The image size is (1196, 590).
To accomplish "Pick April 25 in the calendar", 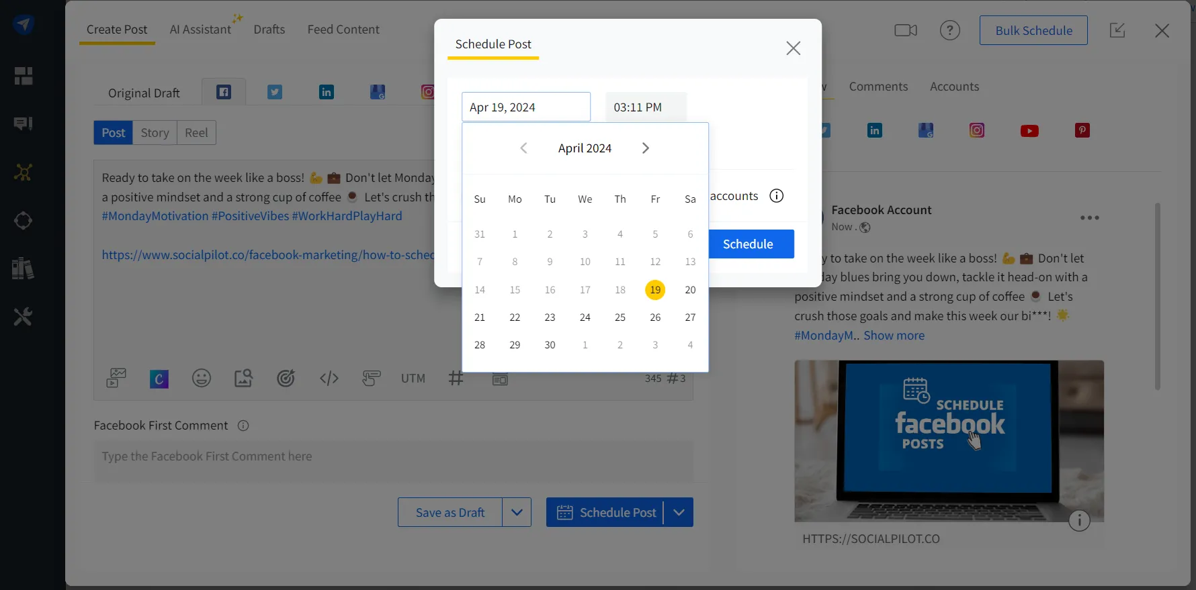I will pos(620,317).
